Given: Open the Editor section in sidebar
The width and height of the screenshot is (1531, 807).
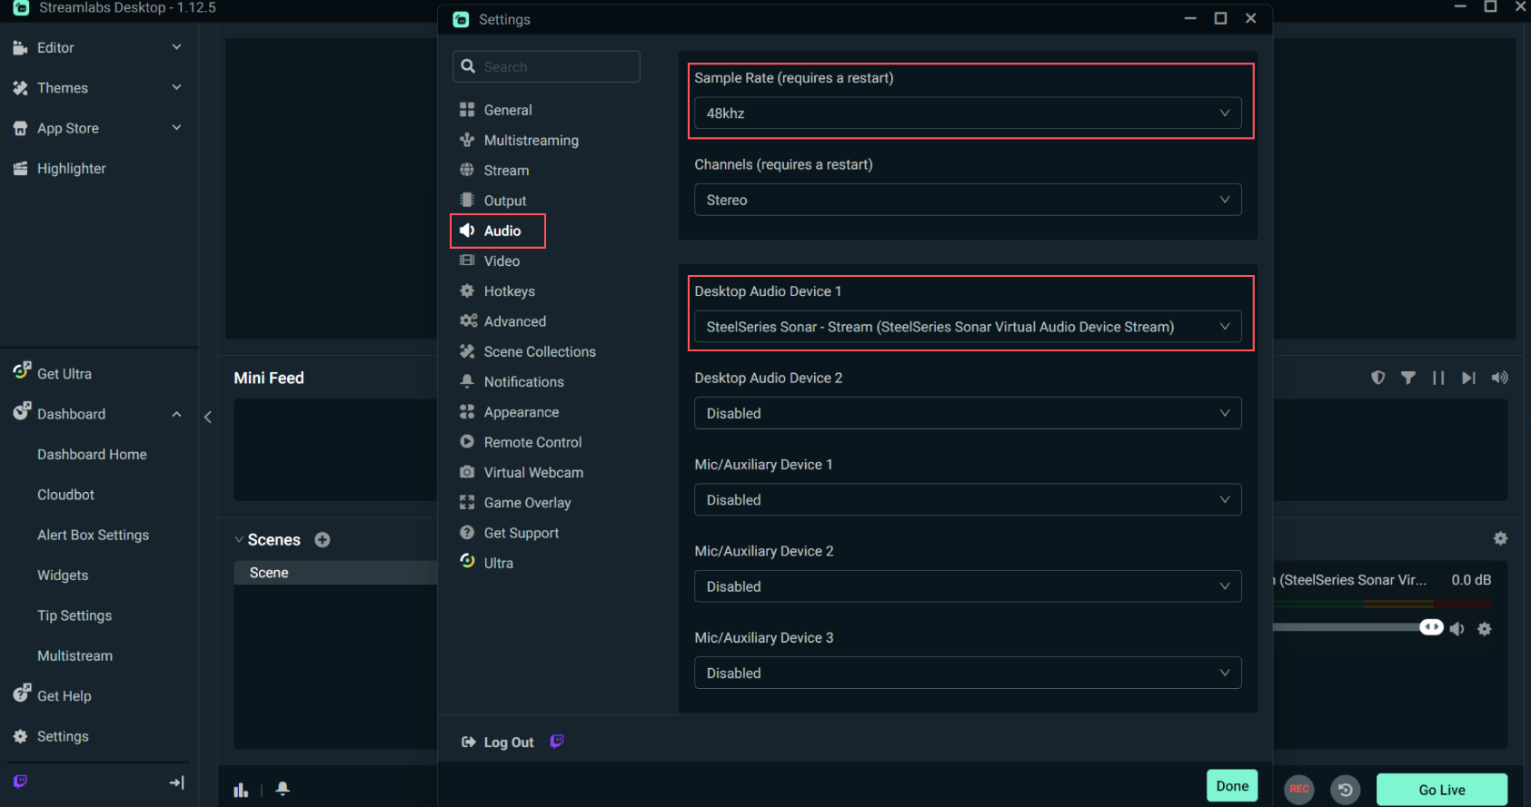Looking at the screenshot, I should (x=55, y=47).
